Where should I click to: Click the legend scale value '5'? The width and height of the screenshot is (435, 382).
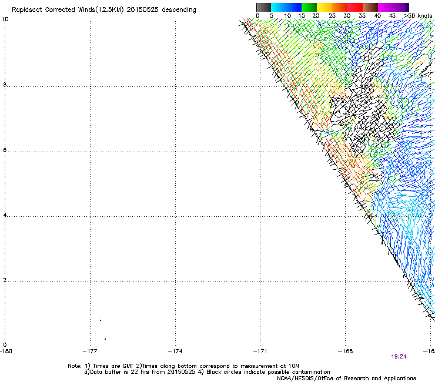tap(272, 16)
